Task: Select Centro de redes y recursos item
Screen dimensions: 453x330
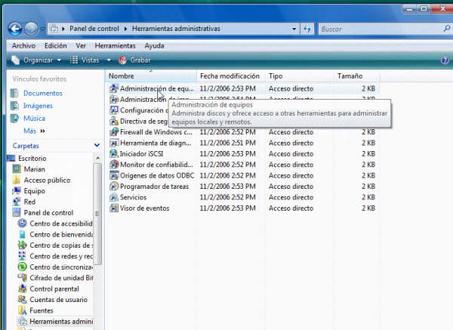Action: (61, 256)
